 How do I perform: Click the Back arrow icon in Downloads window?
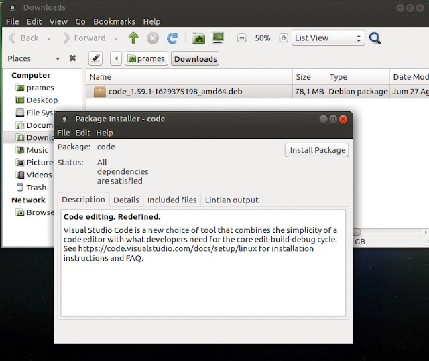tap(12, 38)
